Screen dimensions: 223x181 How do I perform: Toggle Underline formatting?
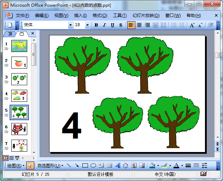click(112, 25)
